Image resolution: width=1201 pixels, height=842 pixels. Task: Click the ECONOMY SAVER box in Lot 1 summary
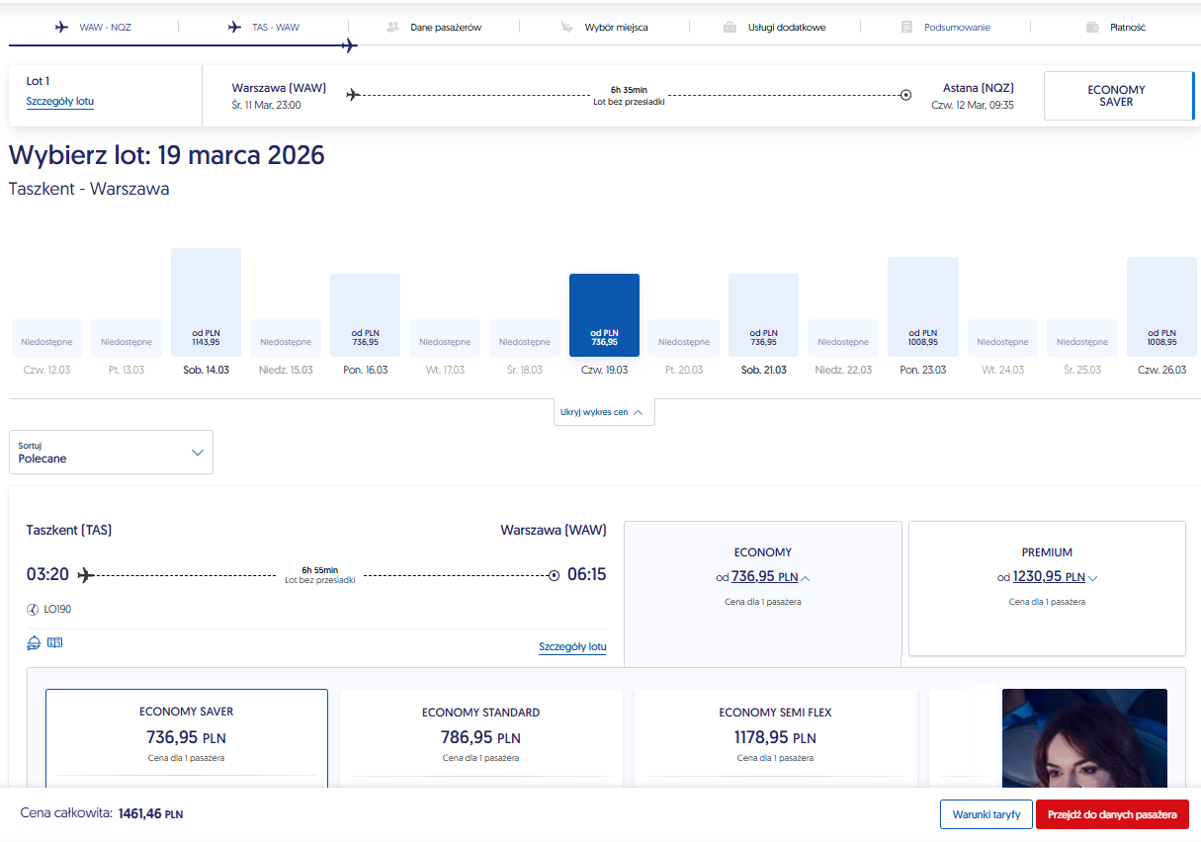1120,96
